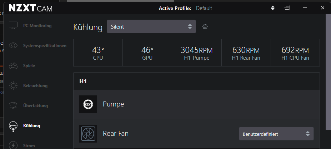Screen dimensions: 331x149
Task: Click the Beleuchtung sun icon
Action: pyautogui.click(x=13, y=86)
